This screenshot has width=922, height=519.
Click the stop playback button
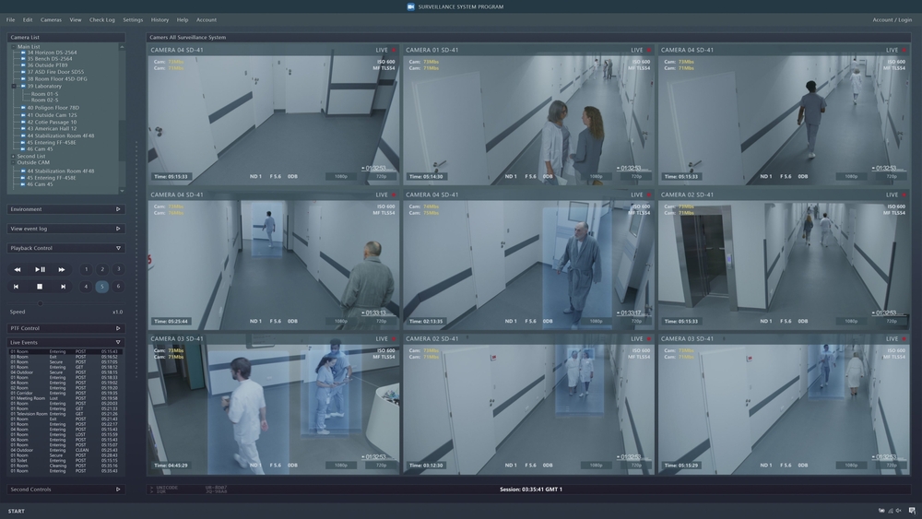click(40, 287)
